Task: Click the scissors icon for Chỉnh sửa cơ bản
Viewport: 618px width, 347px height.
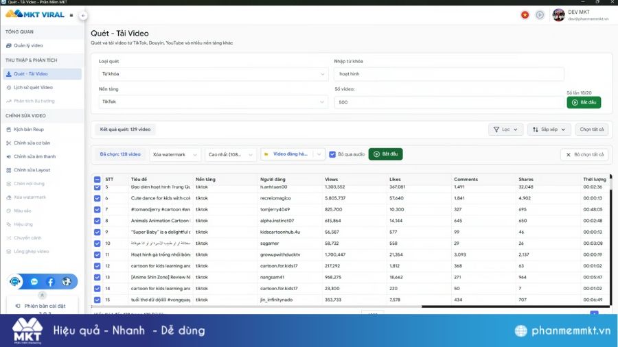Action: coord(9,143)
